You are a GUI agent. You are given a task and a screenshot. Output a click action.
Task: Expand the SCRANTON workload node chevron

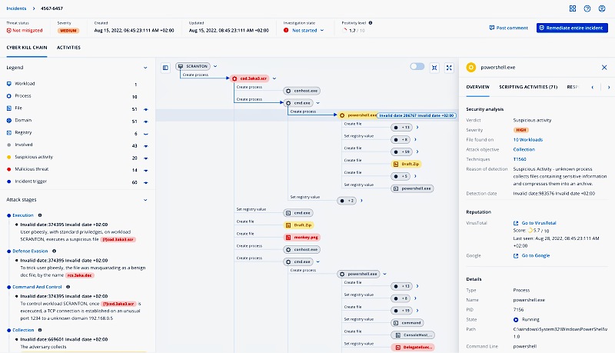(x=216, y=67)
